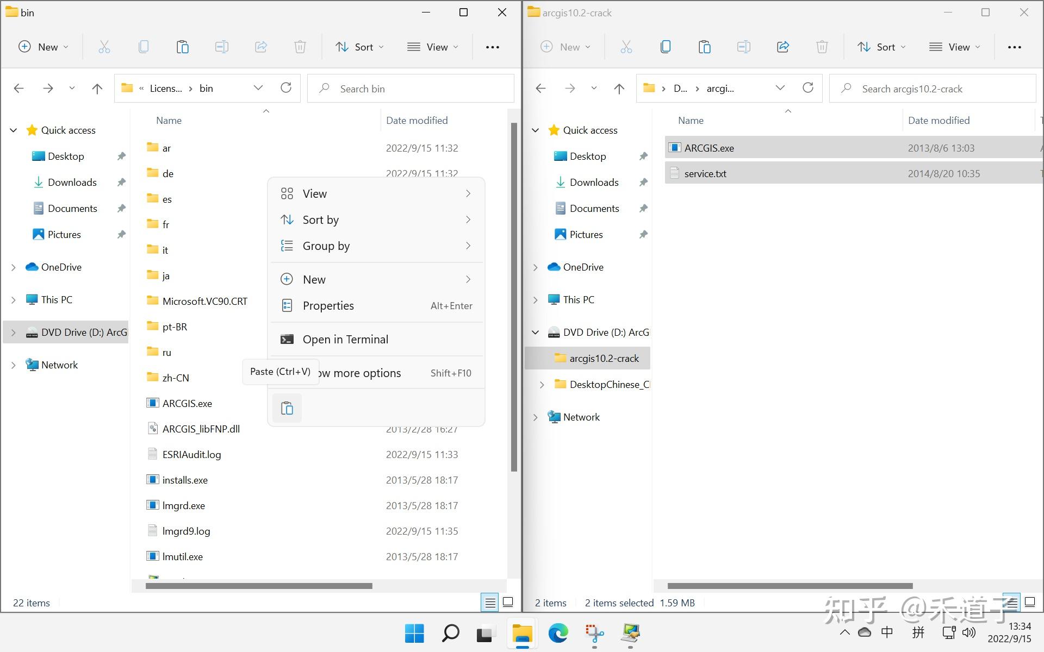Open New dropdown in bin window
The image size is (1044, 652).
point(43,47)
